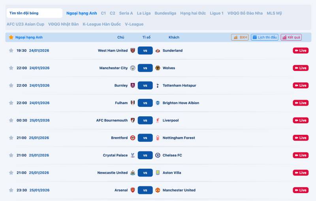Click the orange star beside Ngoại hạng Anh header
The height and width of the screenshot is (201, 316).
(x=11, y=37)
